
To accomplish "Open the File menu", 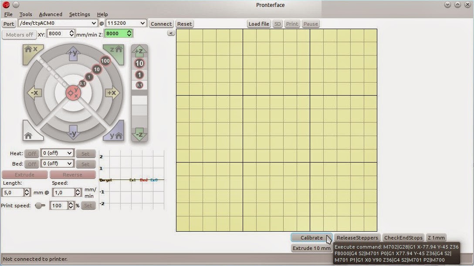I will click(8, 14).
